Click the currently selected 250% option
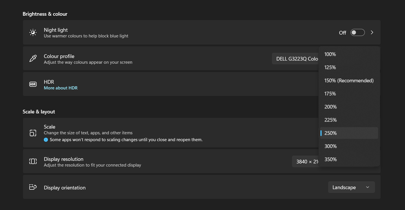 click(x=330, y=133)
